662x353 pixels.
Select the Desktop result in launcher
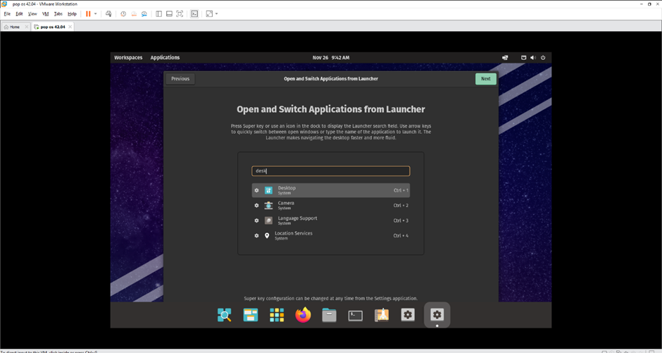[330, 190]
